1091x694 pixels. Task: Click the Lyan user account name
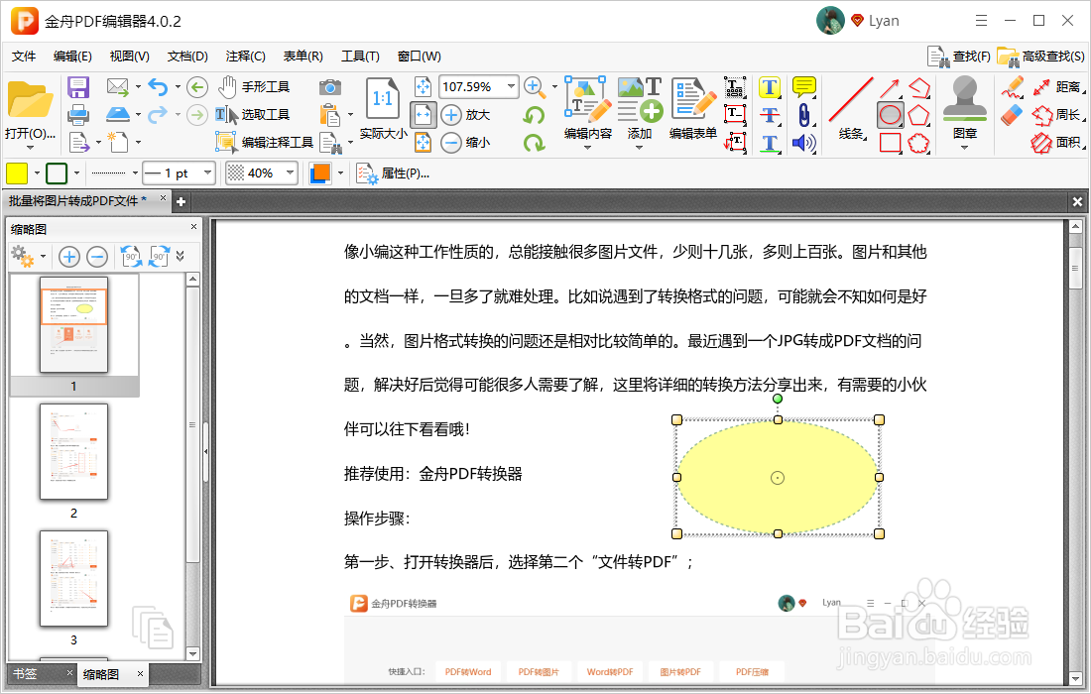coord(884,21)
